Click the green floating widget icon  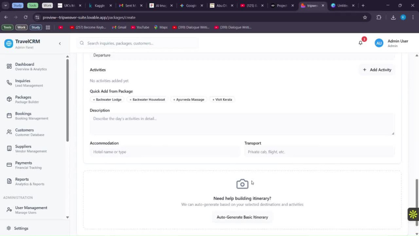coord(413,214)
